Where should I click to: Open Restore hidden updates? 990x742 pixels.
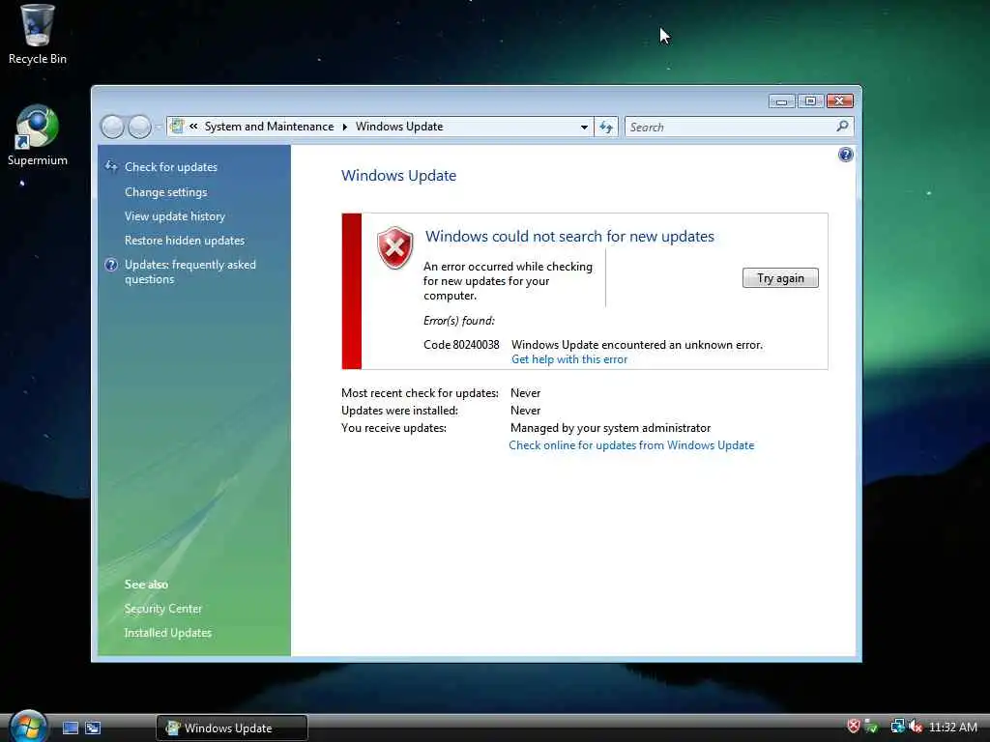(185, 241)
